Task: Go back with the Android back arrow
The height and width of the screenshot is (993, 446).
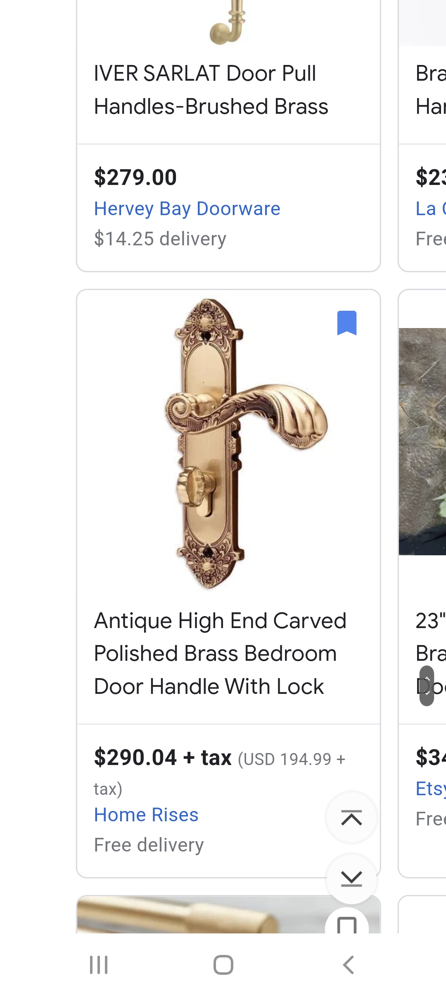Action: tap(348, 965)
